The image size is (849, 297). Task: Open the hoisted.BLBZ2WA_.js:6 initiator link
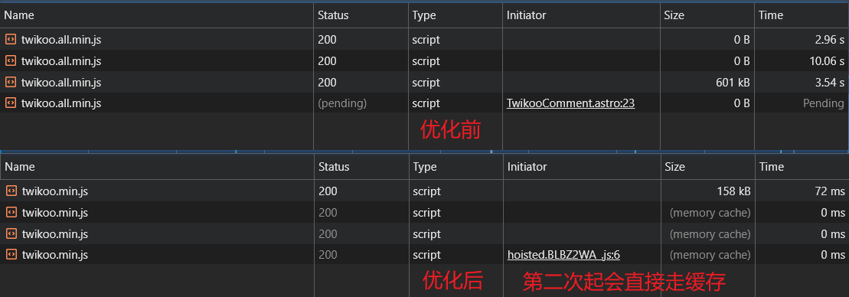563,255
